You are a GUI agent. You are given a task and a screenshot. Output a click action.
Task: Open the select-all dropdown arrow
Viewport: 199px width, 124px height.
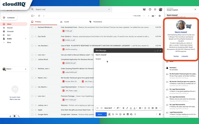click(x=35, y=16)
